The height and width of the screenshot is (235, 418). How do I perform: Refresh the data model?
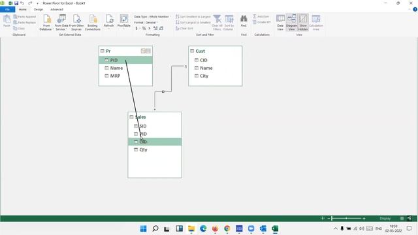(x=109, y=22)
